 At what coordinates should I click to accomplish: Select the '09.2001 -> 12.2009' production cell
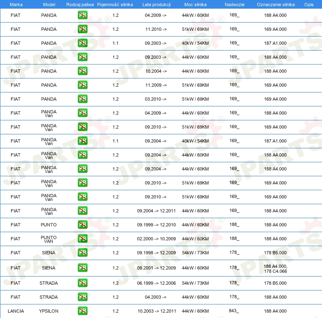[156, 268]
